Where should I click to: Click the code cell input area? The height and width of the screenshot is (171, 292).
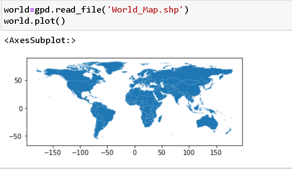click(x=147, y=15)
